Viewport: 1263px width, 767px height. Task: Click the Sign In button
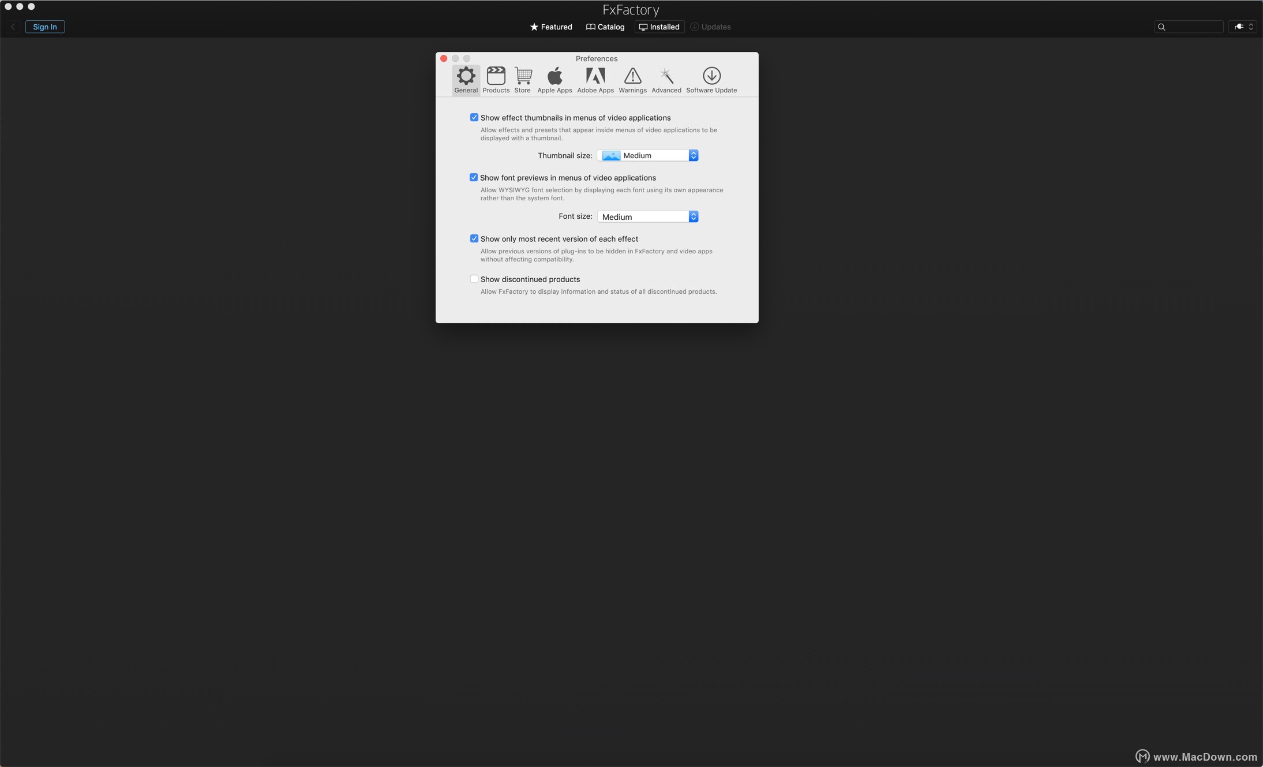pyautogui.click(x=45, y=27)
